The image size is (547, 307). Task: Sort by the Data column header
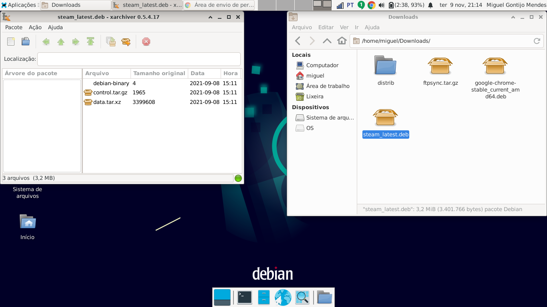point(204,73)
